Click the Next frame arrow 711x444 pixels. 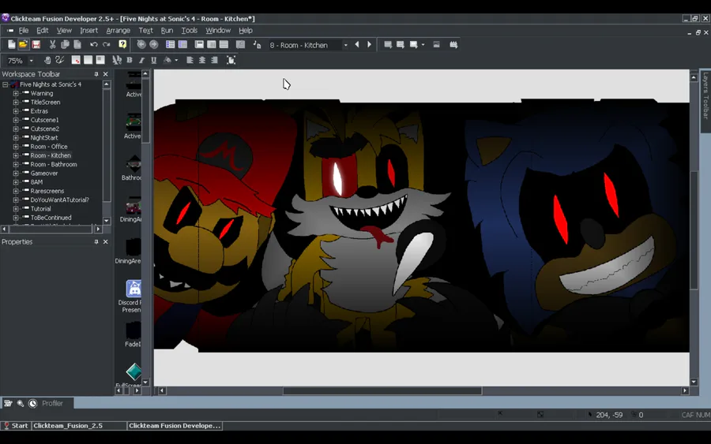[369, 44]
